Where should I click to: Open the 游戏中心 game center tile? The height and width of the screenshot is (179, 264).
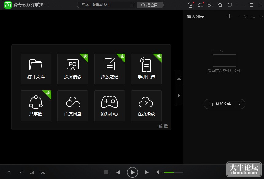click(x=110, y=106)
